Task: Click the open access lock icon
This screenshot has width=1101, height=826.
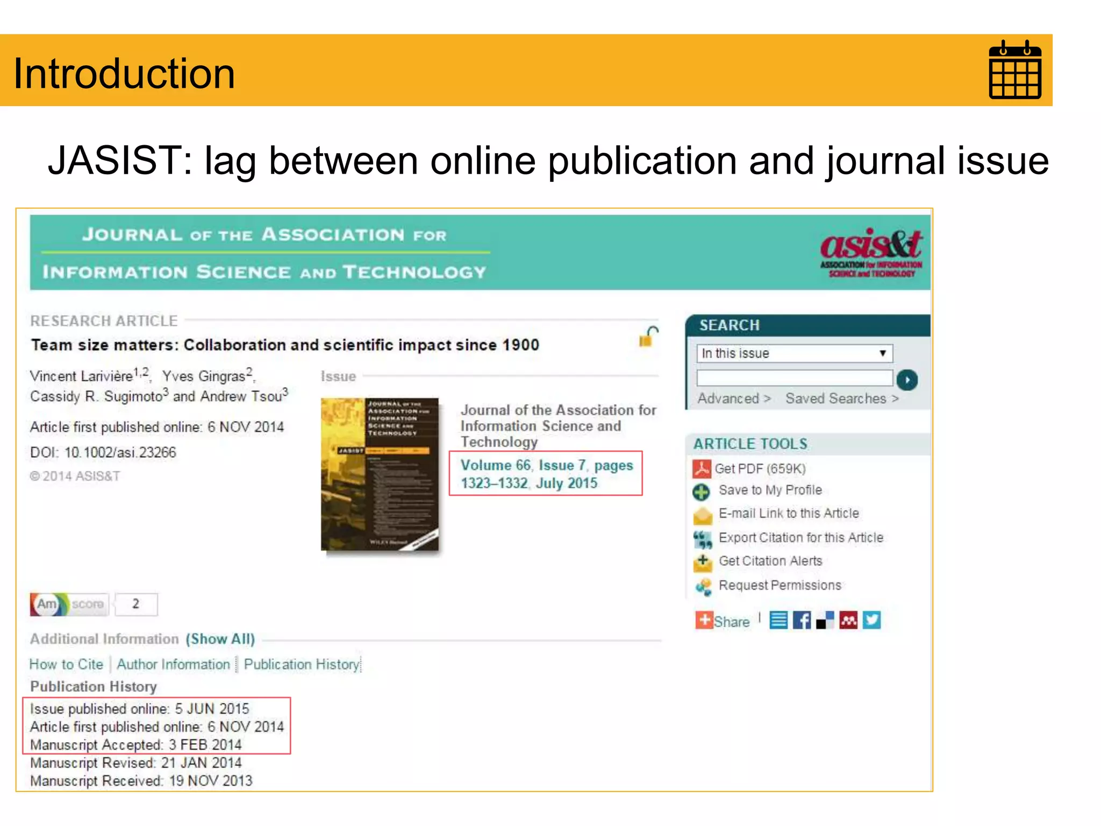Action: pos(648,337)
